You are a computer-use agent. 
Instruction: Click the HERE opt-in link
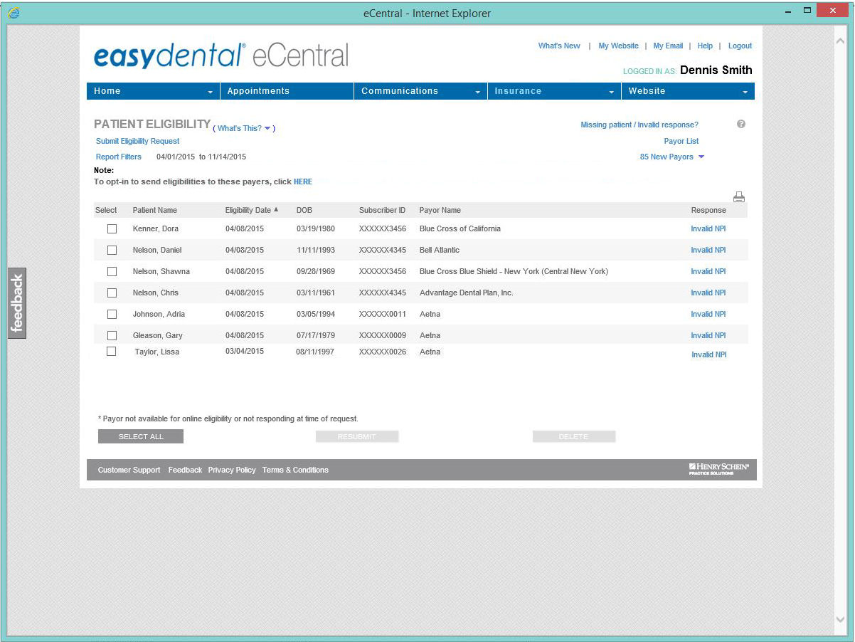pyautogui.click(x=303, y=181)
